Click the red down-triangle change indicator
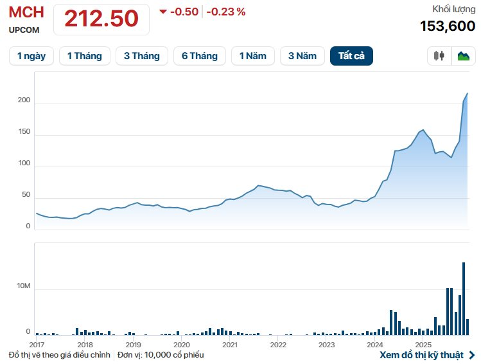The height and width of the screenshot is (364, 481). point(163,12)
